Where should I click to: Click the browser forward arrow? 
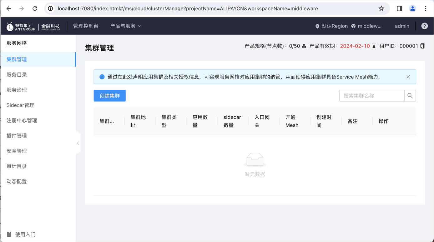(x=22, y=8)
